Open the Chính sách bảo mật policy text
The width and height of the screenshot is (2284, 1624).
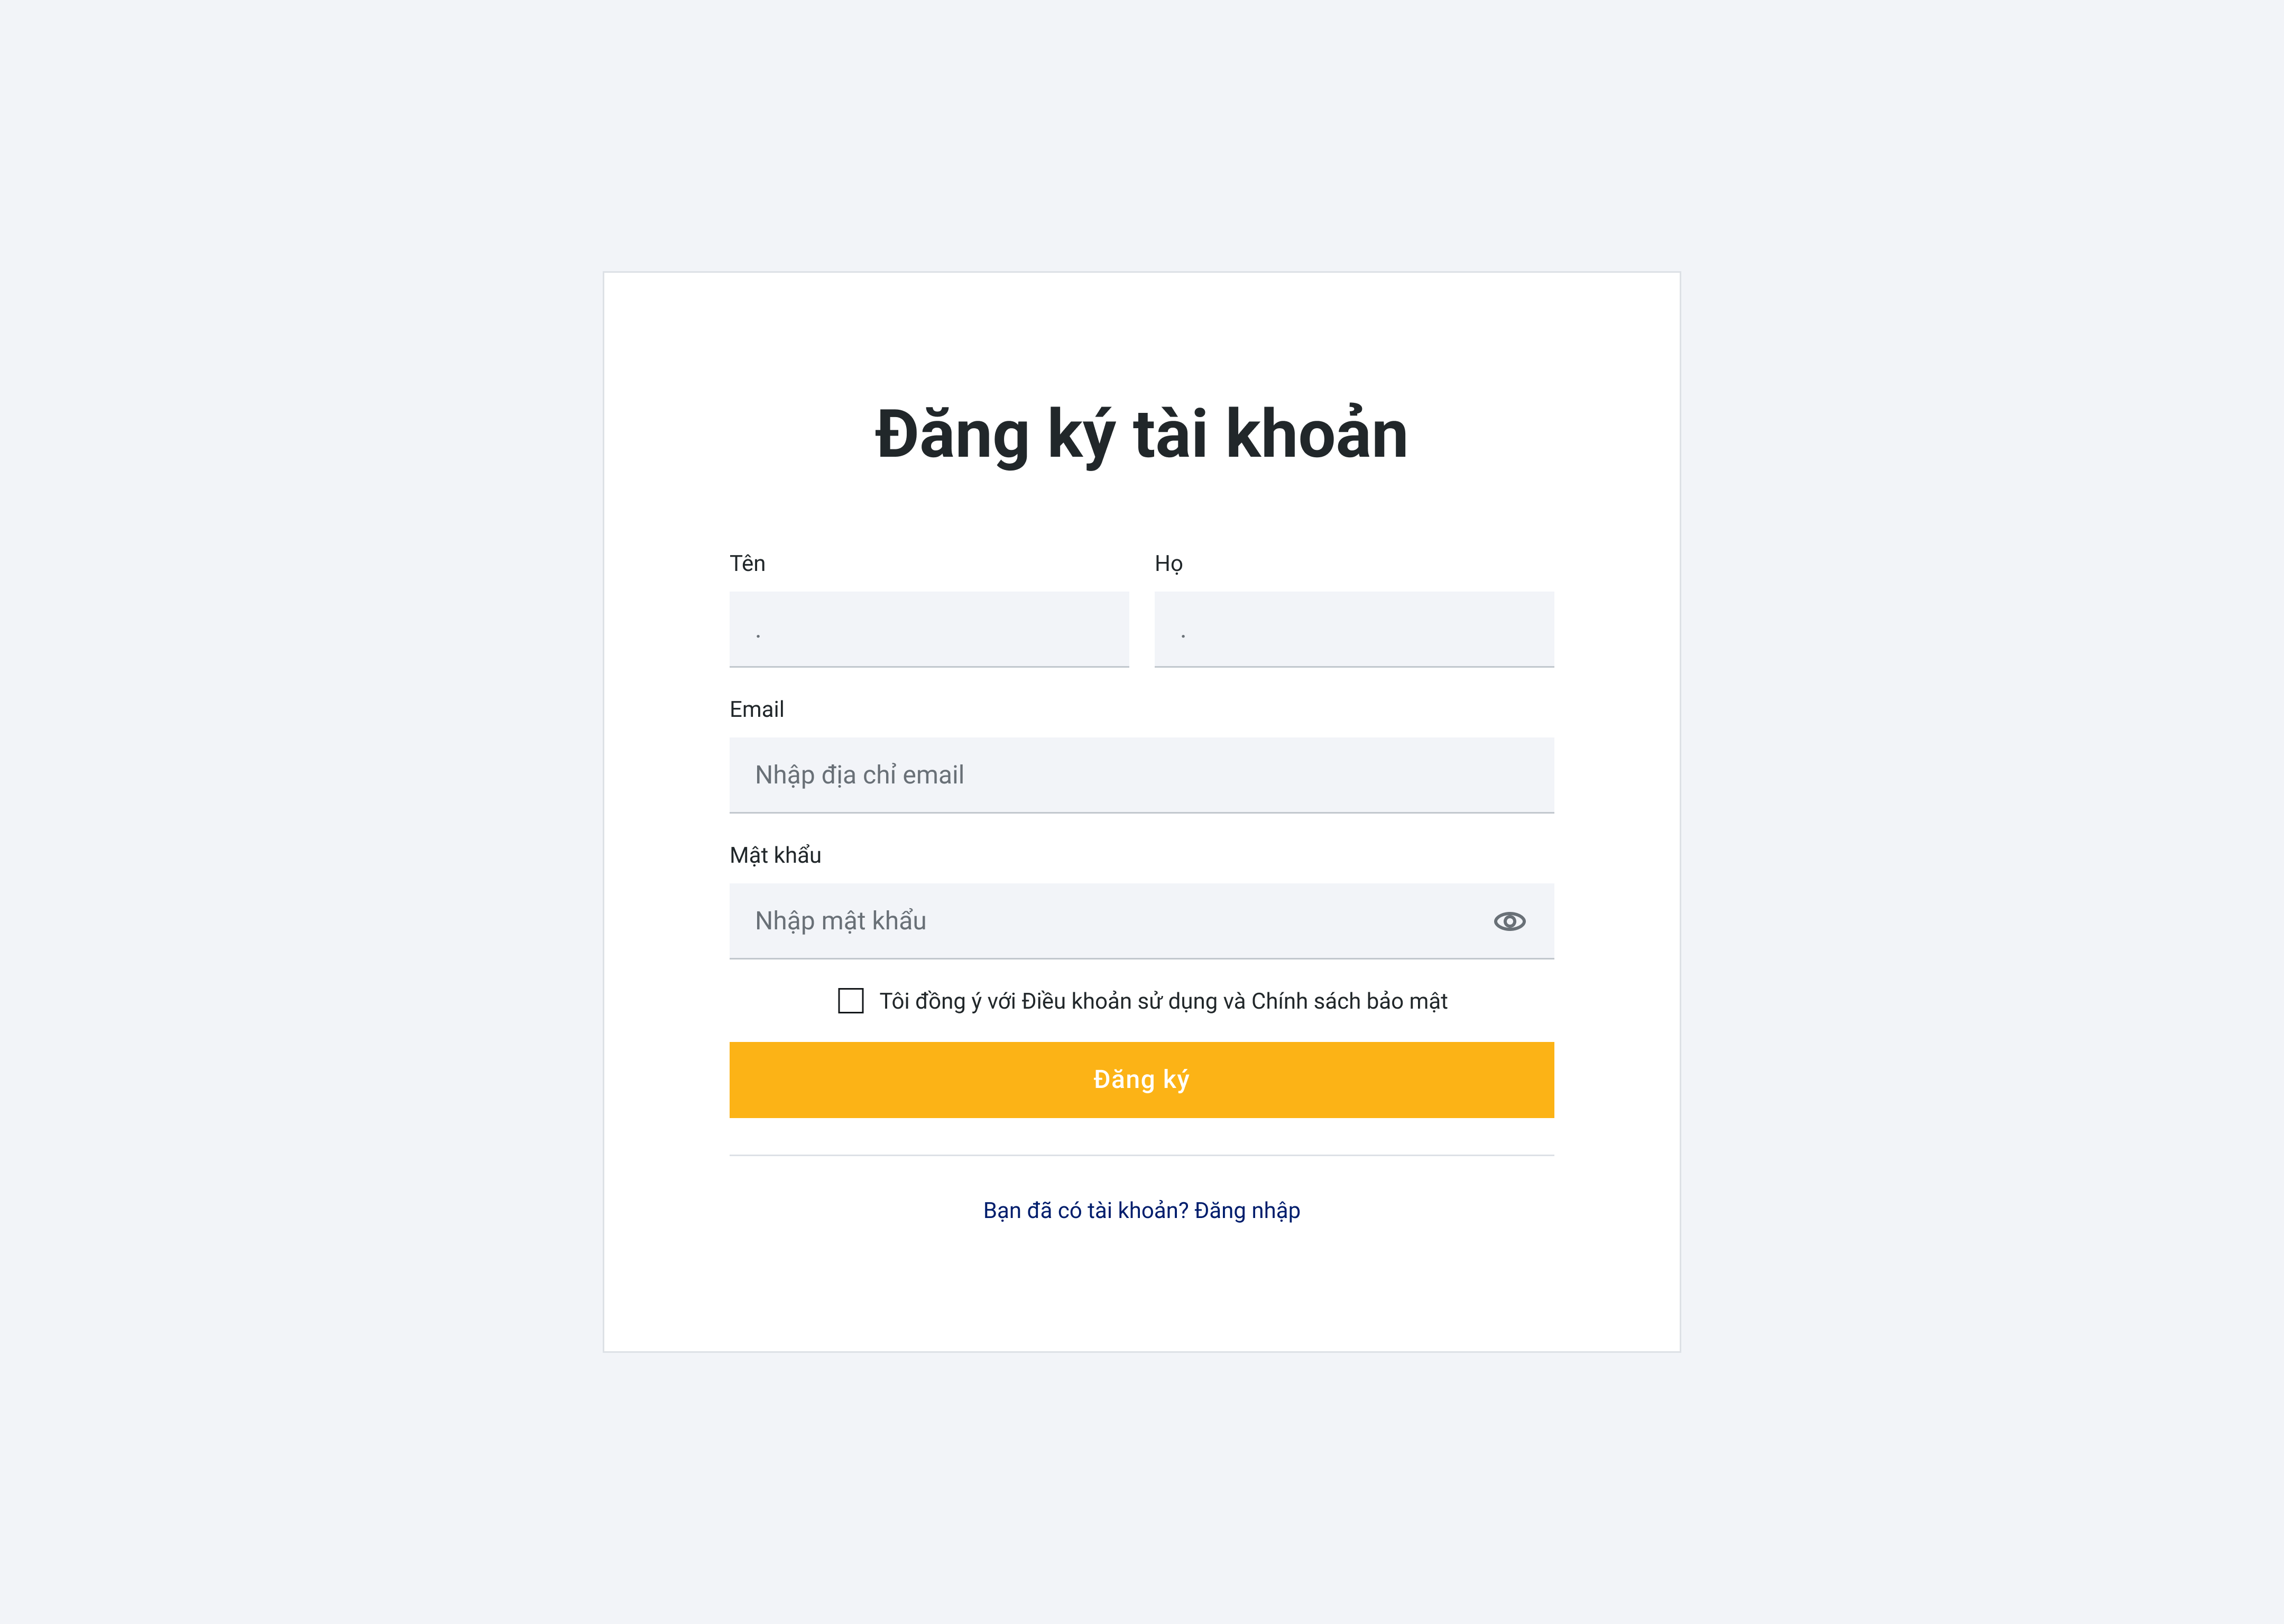1349,1002
